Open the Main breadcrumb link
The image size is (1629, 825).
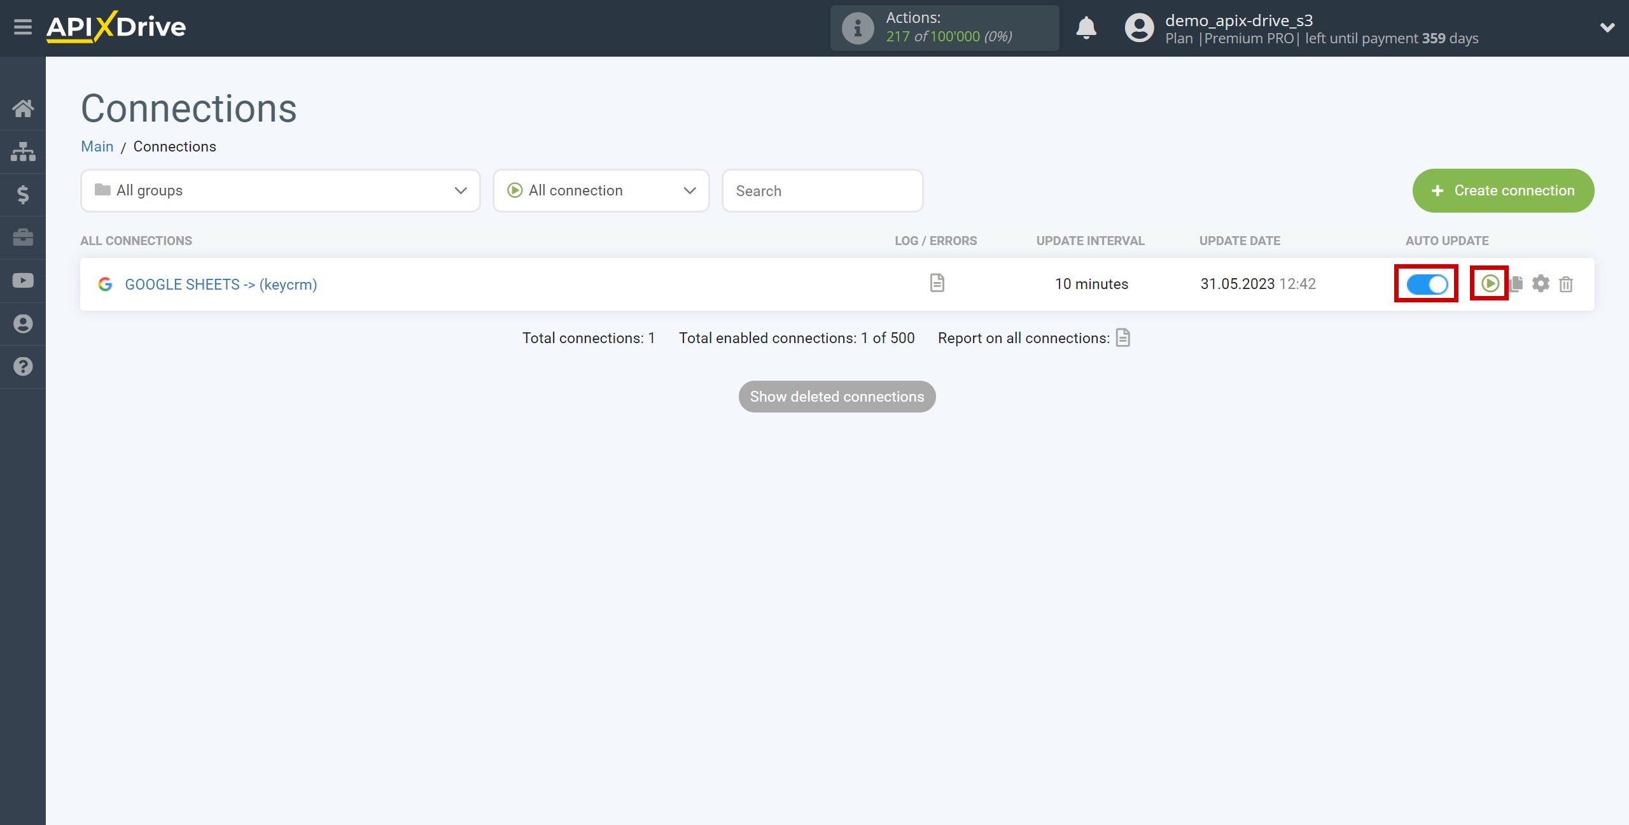click(97, 146)
